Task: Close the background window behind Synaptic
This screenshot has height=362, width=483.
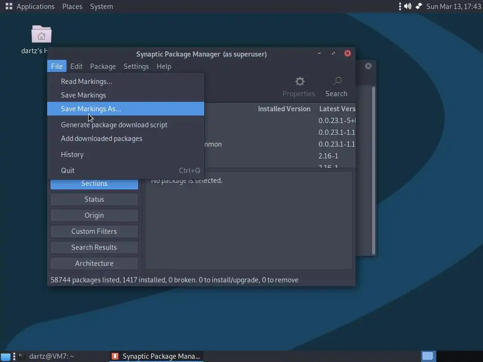Action: coord(368,66)
